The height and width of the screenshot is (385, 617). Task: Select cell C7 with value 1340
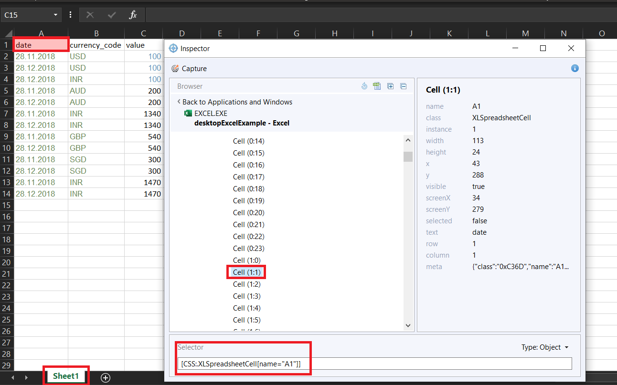click(x=143, y=114)
